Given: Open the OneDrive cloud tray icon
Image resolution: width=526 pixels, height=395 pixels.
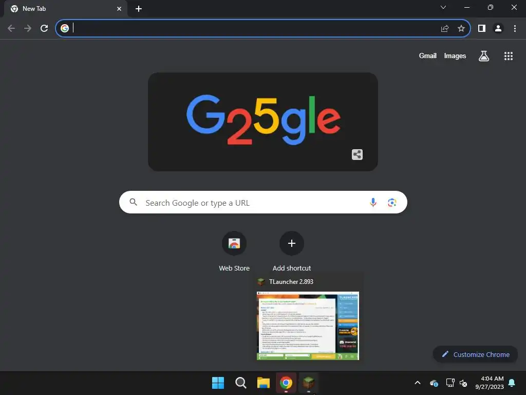Looking at the screenshot, I should coord(434,383).
